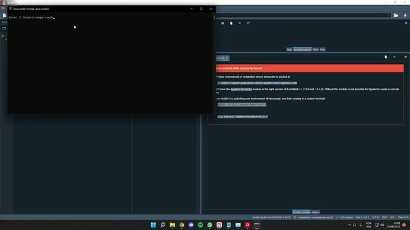This screenshot has width=410, height=230.
Task: Close the console tab using its x
Action: [x=227, y=58]
